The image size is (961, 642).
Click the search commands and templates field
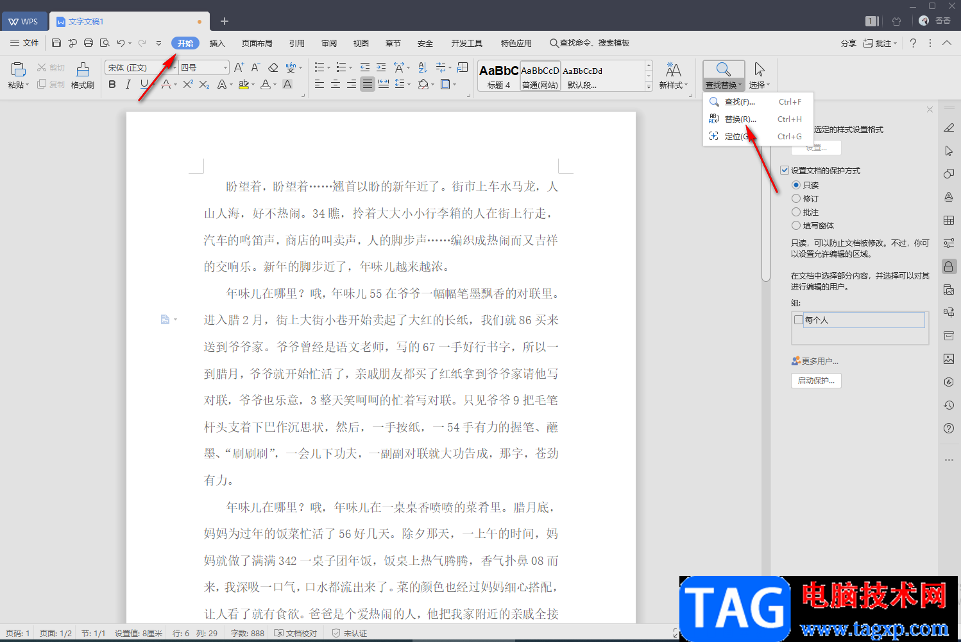point(590,43)
